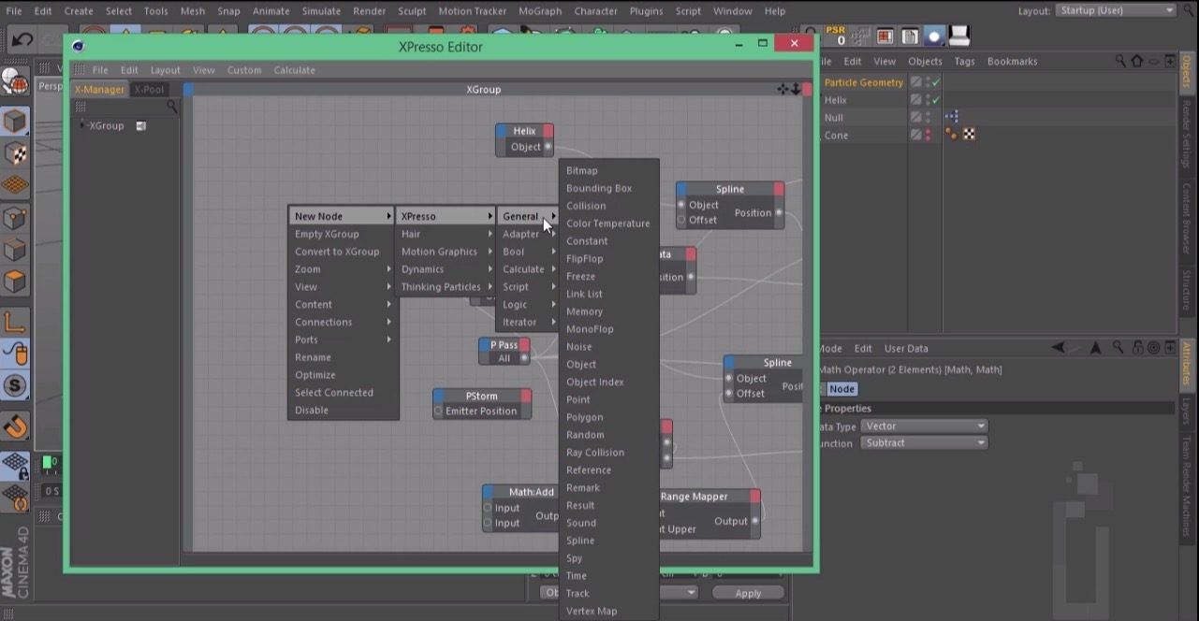Expand the Zoom submenu in context menu
Image resolution: width=1199 pixels, height=621 pixels.
click(344, 269)
